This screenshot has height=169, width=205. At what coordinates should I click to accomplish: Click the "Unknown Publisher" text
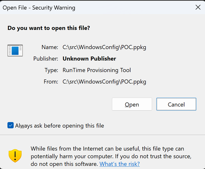pyautogui.click(x=89, y=58)
